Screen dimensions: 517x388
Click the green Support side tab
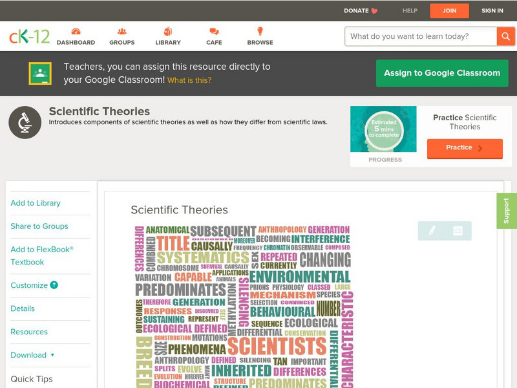(x=507, y=211)
